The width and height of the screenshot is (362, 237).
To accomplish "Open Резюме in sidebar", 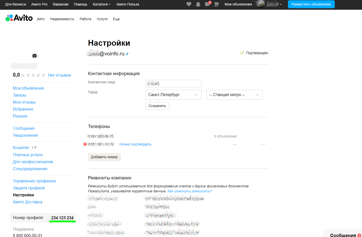I will (x=20, y=116).
